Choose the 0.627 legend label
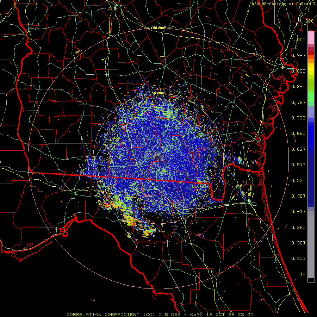317x317 pixels. [x=298, y=149]
